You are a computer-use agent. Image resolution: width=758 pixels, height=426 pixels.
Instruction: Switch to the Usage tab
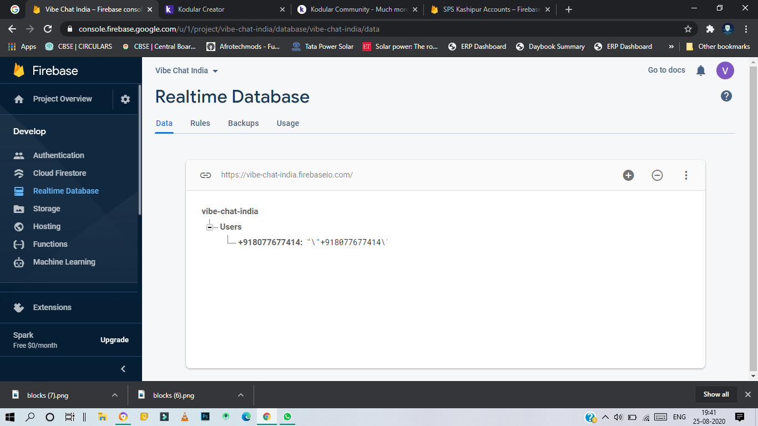tap(287, 123)
